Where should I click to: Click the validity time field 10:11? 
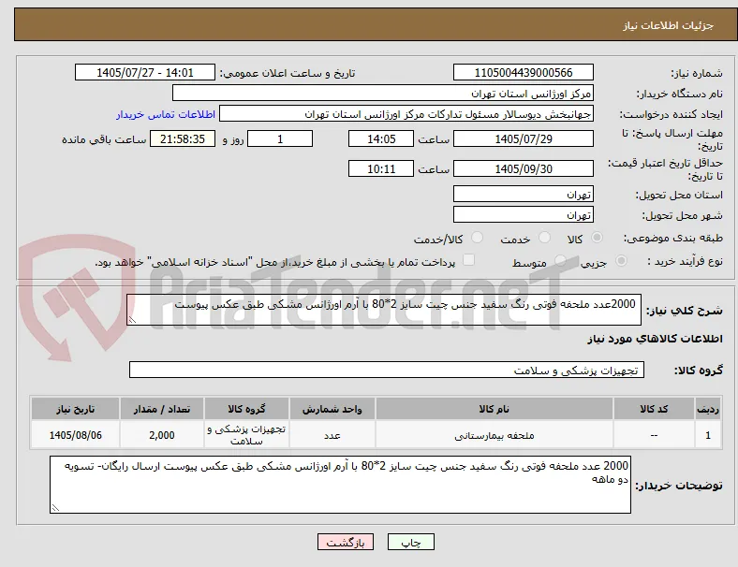tap(381, 168)
